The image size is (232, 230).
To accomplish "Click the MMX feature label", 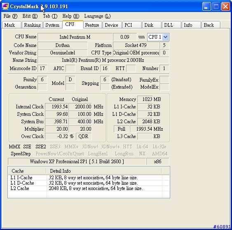I will 14,147.
